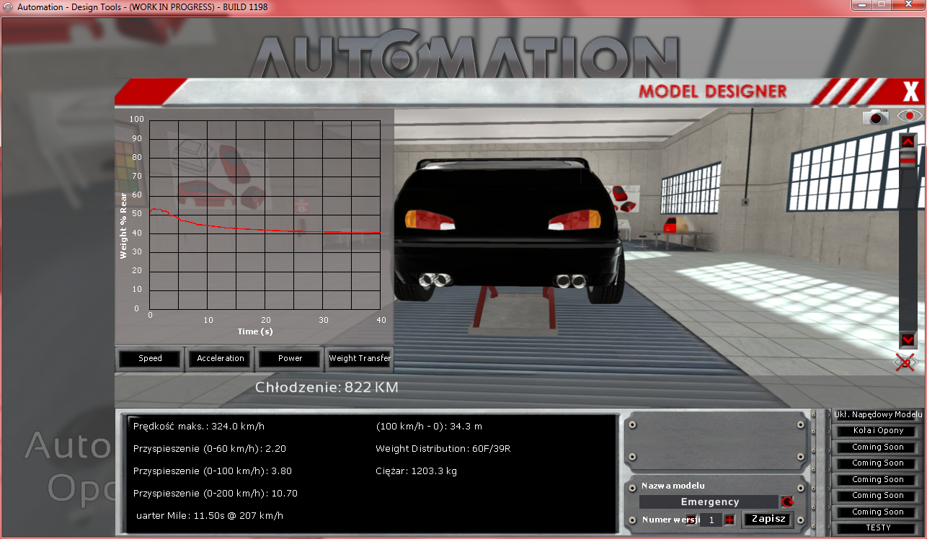927x539 pixels.
Task: Toggle the red eye view icon
Action: click(x=909, y=115)
